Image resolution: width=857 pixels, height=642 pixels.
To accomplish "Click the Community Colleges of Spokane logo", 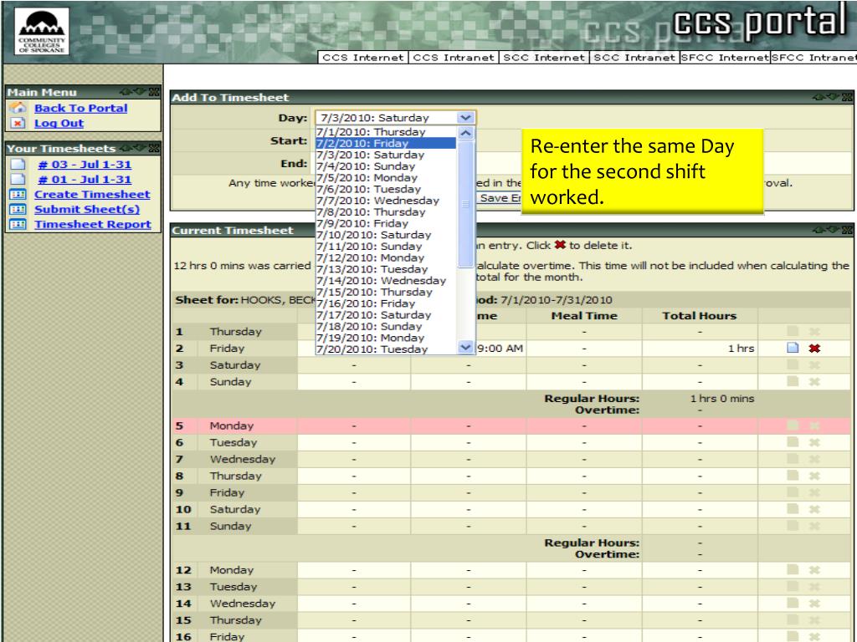I will click(42, 31).
